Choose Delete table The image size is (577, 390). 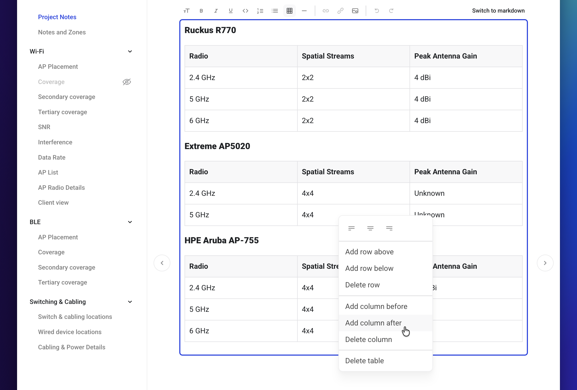[385, 361]
